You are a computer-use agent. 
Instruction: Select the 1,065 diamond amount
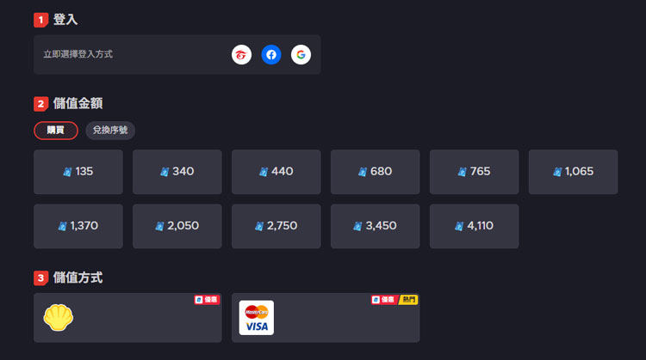pyautogui.click(x=573, y=172)
